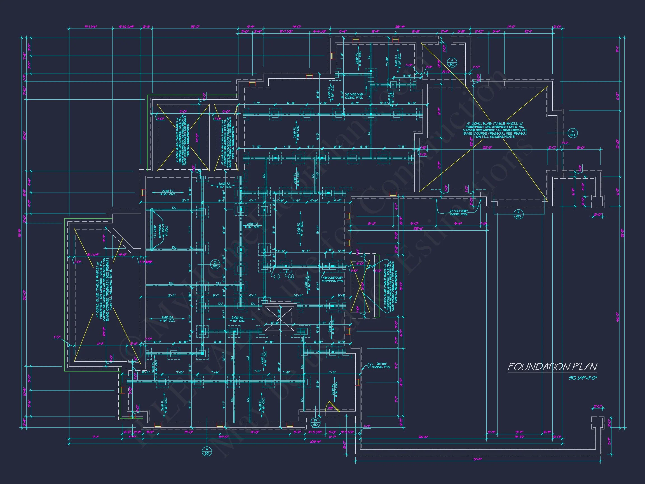Select the E/SD section callout circle
Image resolution: width=645 pixels, height=484 pixels.
[518, 214]
